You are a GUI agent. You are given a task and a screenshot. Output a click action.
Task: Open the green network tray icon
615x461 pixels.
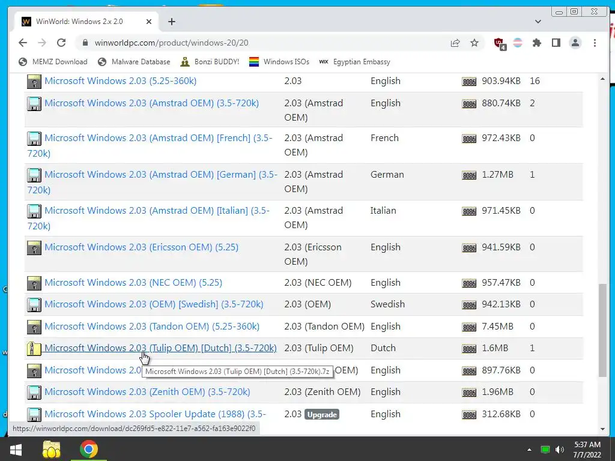545,450
